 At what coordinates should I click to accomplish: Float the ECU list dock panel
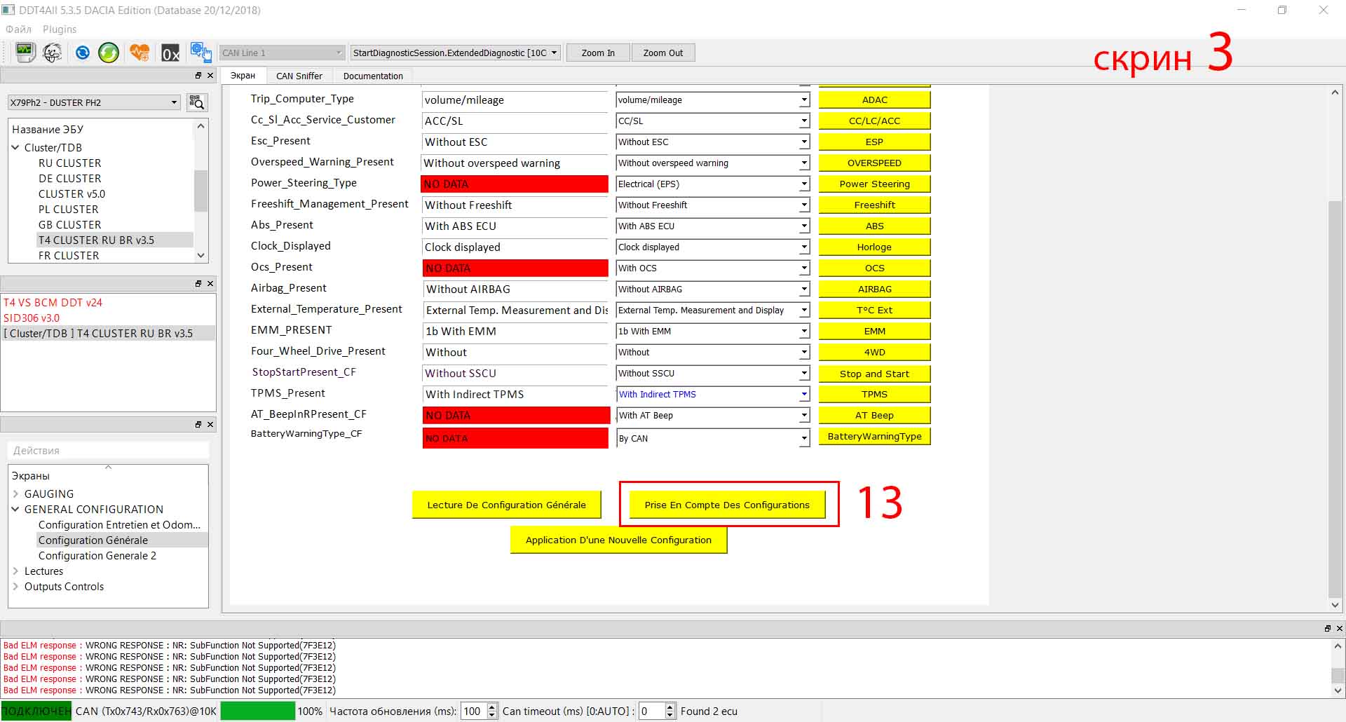[x=198, y=76]
